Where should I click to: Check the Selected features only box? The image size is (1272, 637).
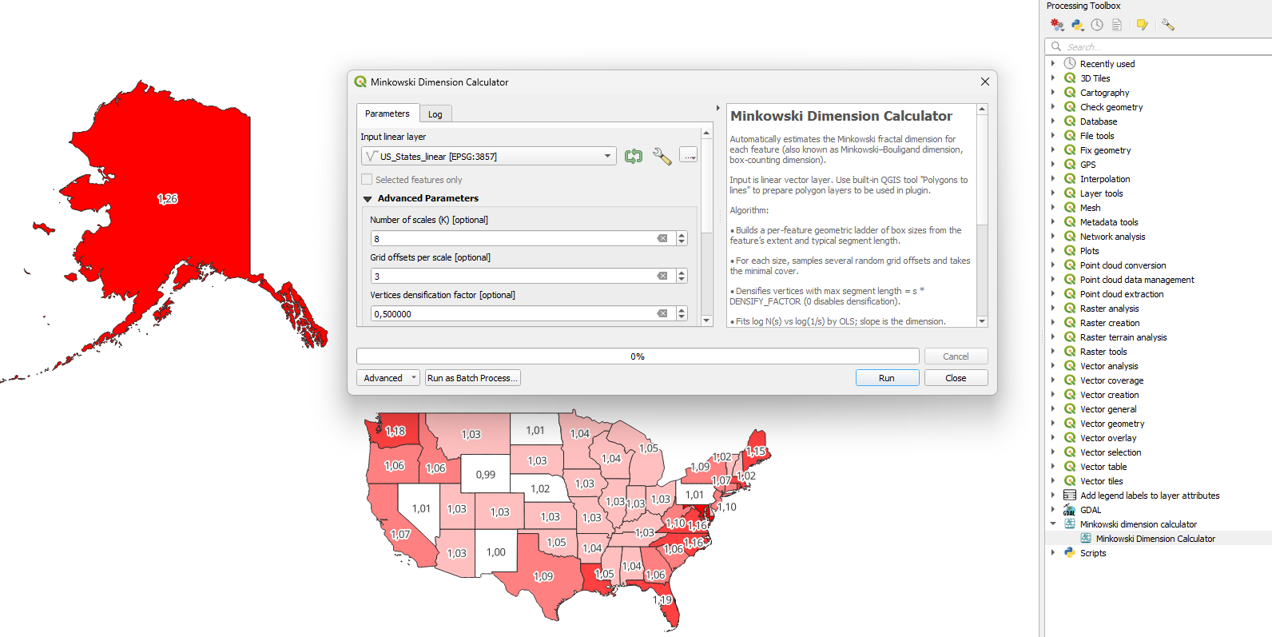367,180
